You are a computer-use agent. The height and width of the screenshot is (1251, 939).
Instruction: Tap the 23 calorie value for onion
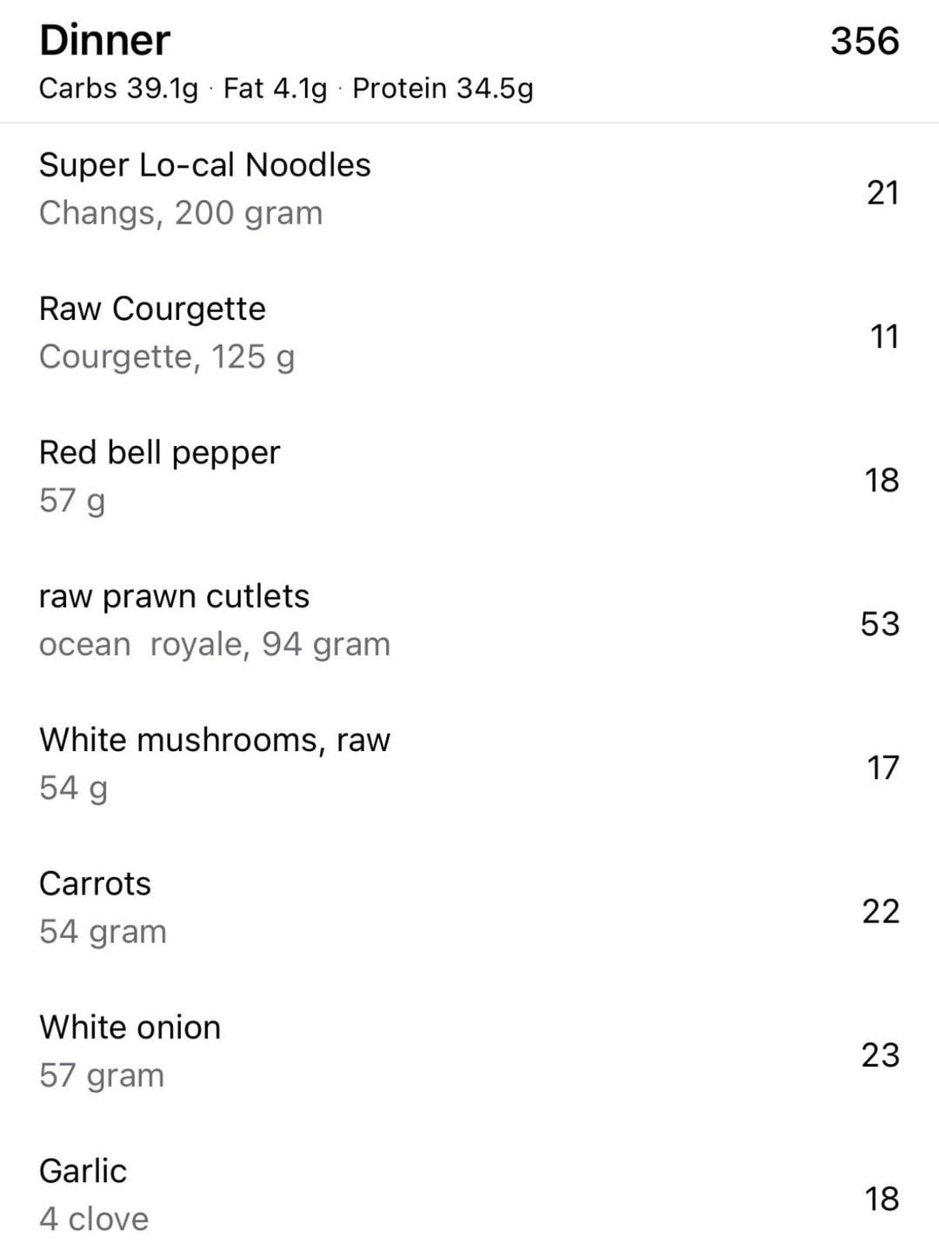point(879,1055)
